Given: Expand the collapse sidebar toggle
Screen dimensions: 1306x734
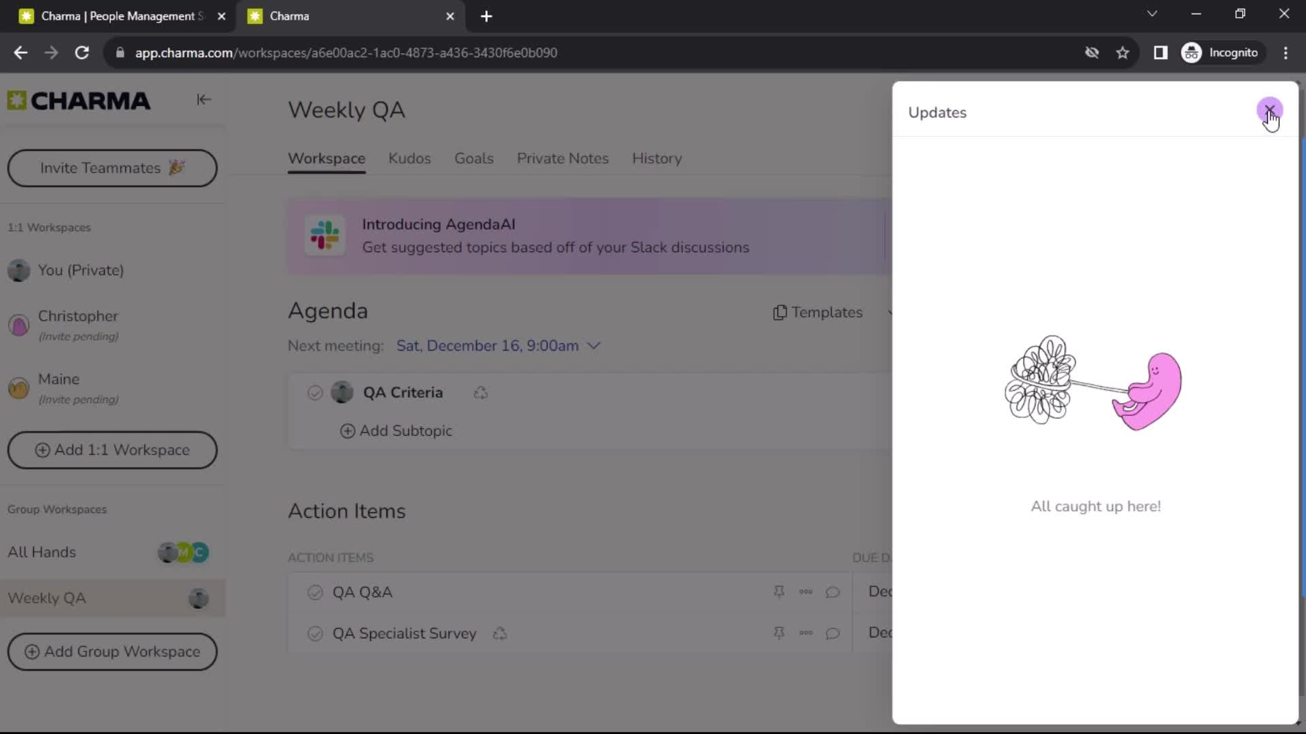Looking at the screenshot, I should click(x=203, y=99).
